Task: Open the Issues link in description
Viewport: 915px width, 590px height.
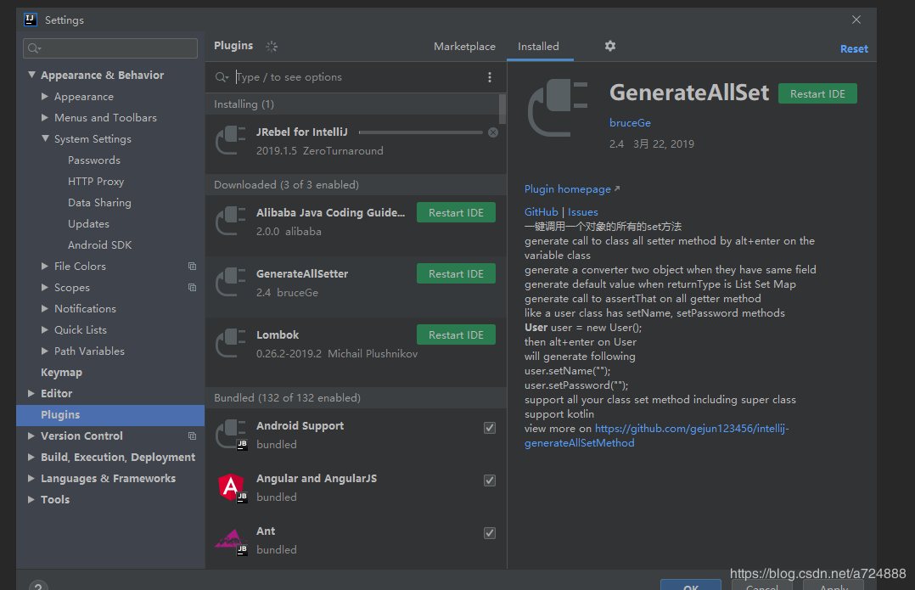Action: coord(582,212)
